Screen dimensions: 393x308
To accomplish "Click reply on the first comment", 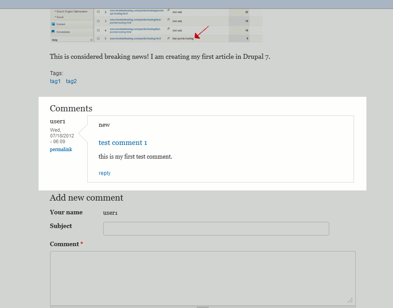I will coord(105,173).
